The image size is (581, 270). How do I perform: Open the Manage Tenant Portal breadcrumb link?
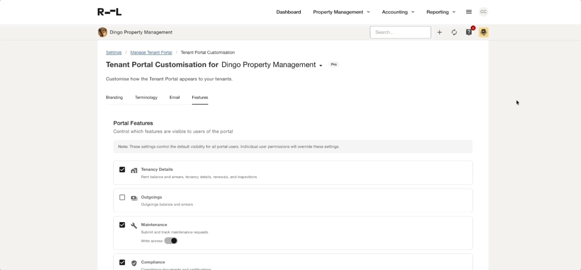pos(151,53)
